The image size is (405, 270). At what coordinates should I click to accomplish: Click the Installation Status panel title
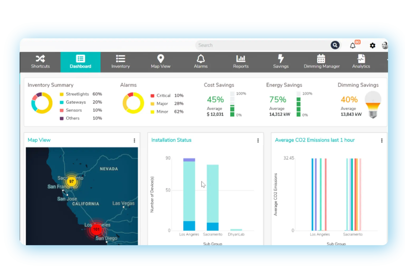[x=171, y=140]
